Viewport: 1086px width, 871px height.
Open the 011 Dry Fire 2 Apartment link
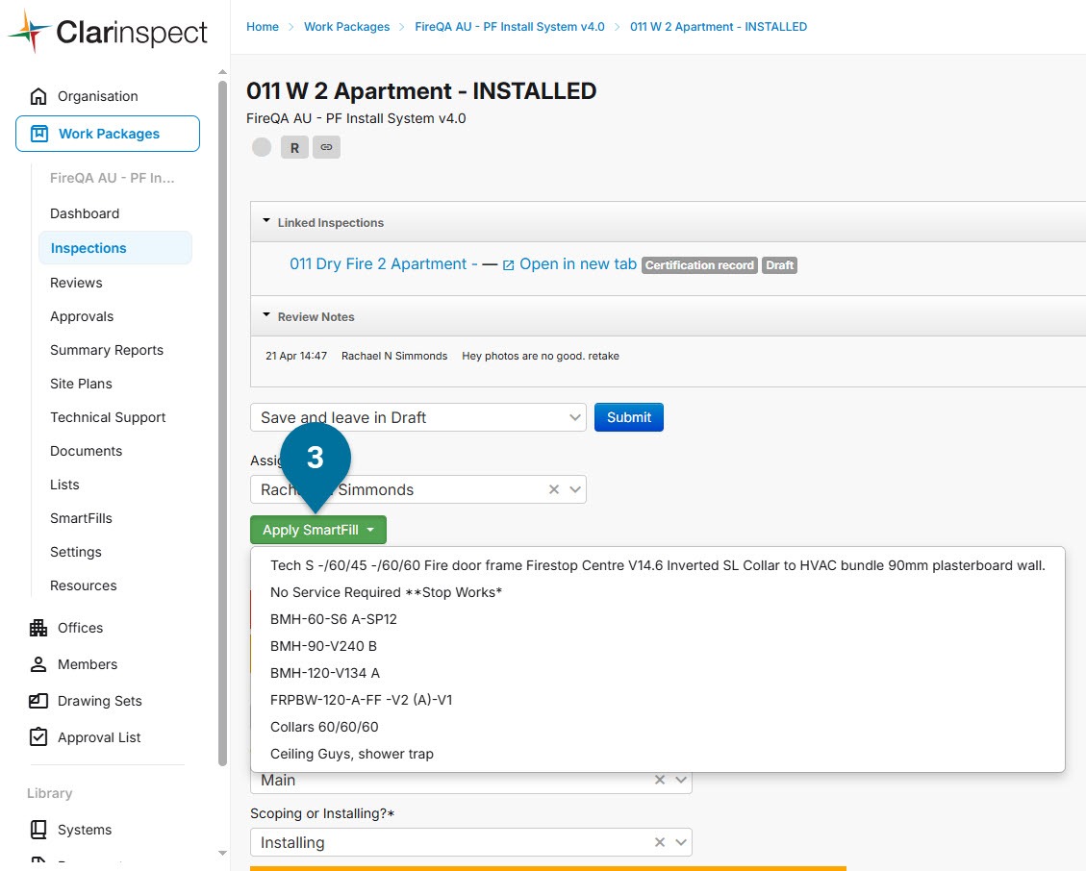(x=383, y=264)
